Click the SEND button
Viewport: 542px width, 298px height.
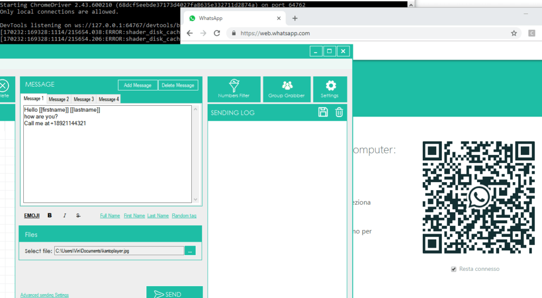click(175, 293)
